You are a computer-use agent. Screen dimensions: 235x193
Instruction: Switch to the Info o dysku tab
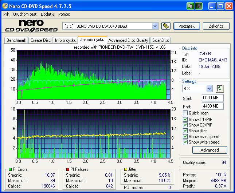tap(66, 40)
